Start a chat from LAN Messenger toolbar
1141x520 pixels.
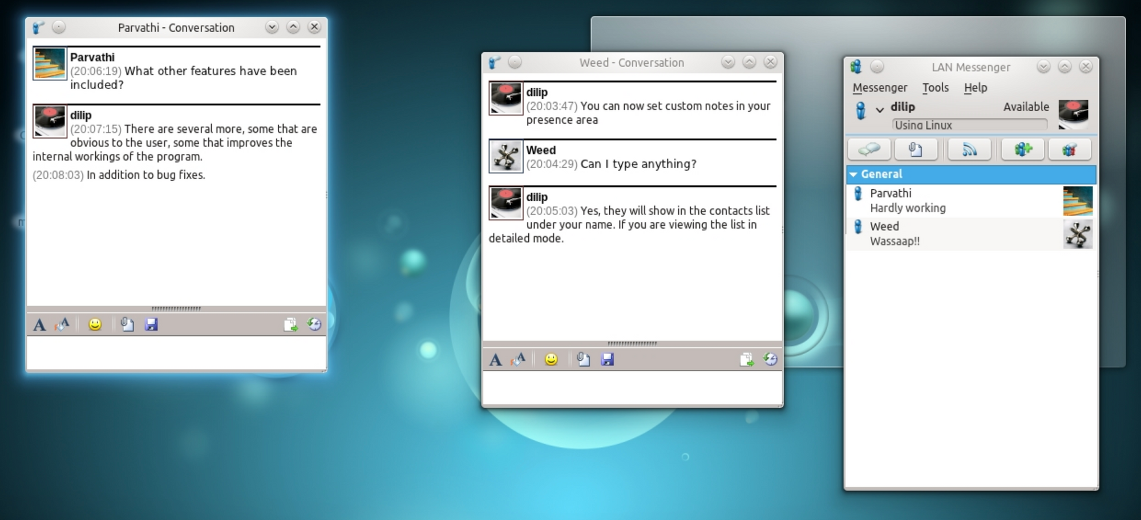tap(869, 150)
